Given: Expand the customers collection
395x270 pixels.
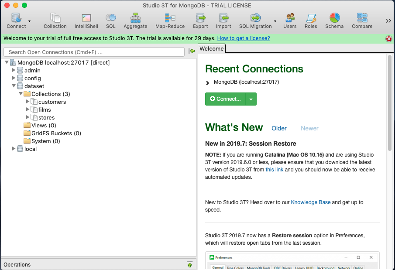Looking at the screenshot, I should point(27,101).
